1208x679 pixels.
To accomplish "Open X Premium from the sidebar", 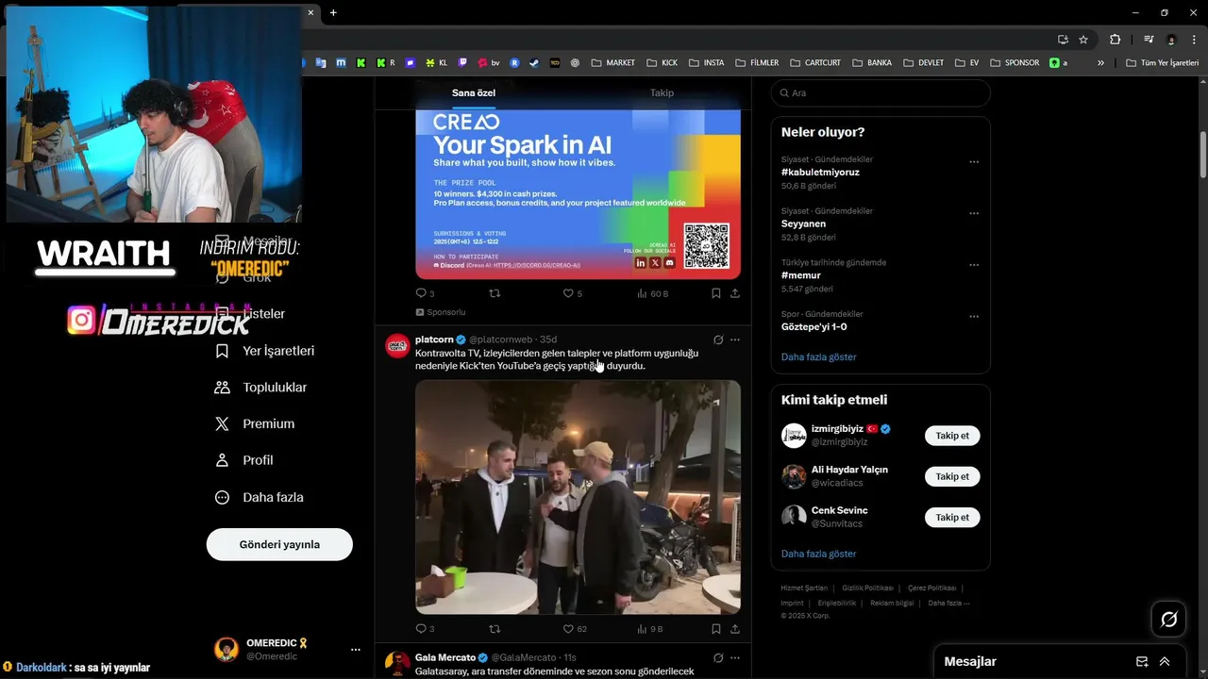I will point(255,424).
